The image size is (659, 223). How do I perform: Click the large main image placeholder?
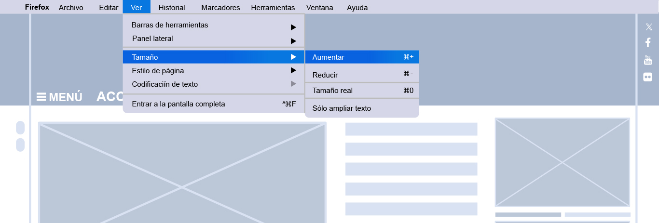(x=182, y=172)
